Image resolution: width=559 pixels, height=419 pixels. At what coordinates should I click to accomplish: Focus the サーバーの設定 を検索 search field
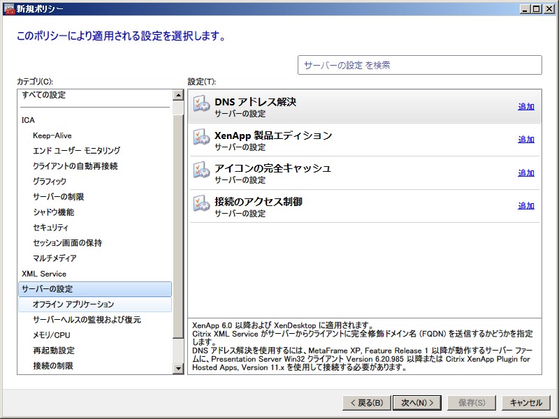419,65
